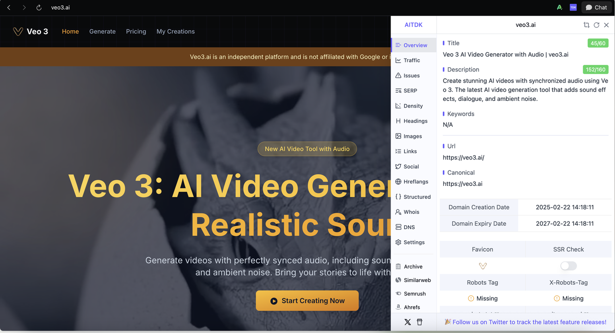
Task: Click the purple TDK extension icon
Action: tap(573, 7)
